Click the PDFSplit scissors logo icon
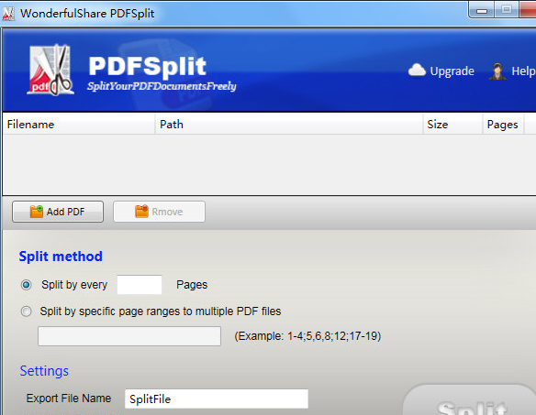The height and width of the screenshot is (415, 536). tap(50, 70)
